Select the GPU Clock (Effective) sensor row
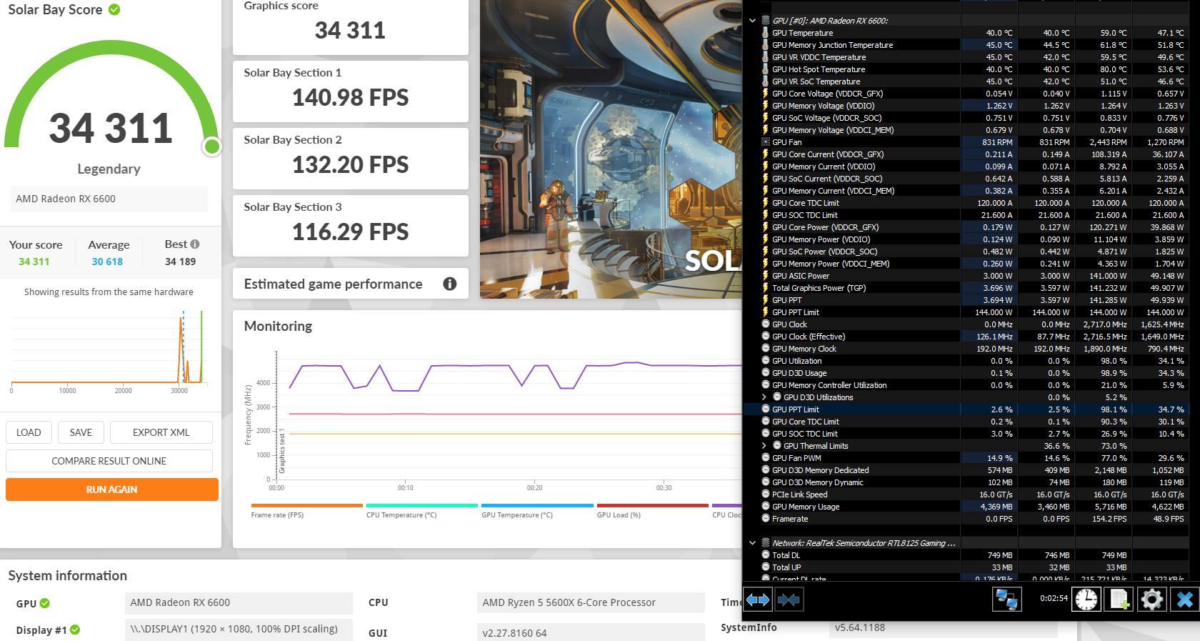 coord(967,337)
